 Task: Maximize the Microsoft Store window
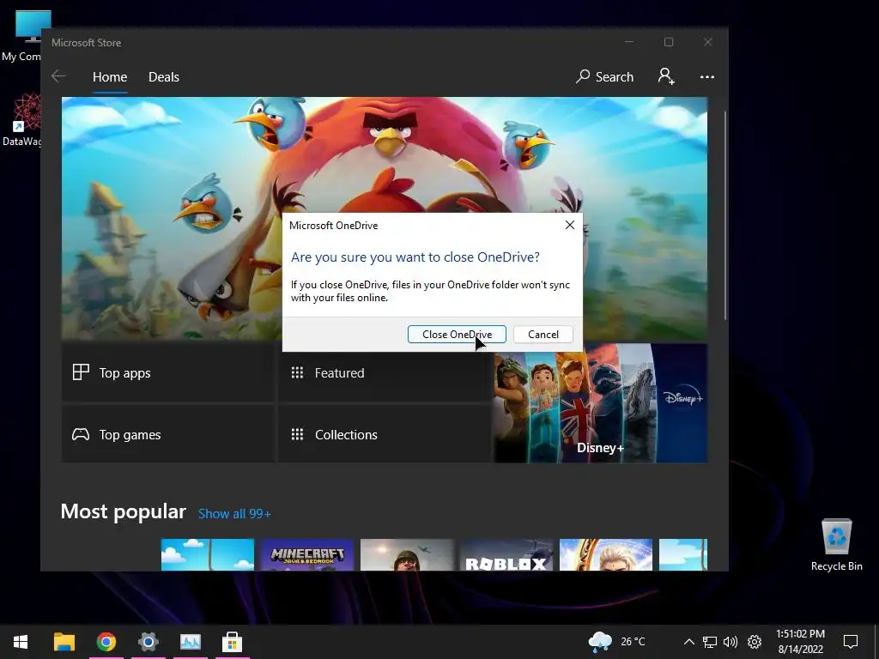point(669,42)
